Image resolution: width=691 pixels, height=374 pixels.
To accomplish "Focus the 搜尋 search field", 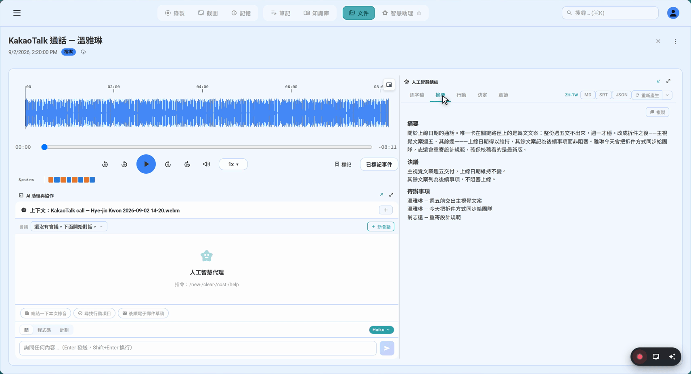I will click(x=610, y=13).
